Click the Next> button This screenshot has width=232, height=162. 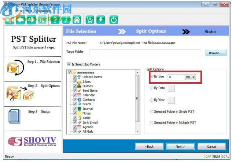pyautogui.click(x=180, y=147)
